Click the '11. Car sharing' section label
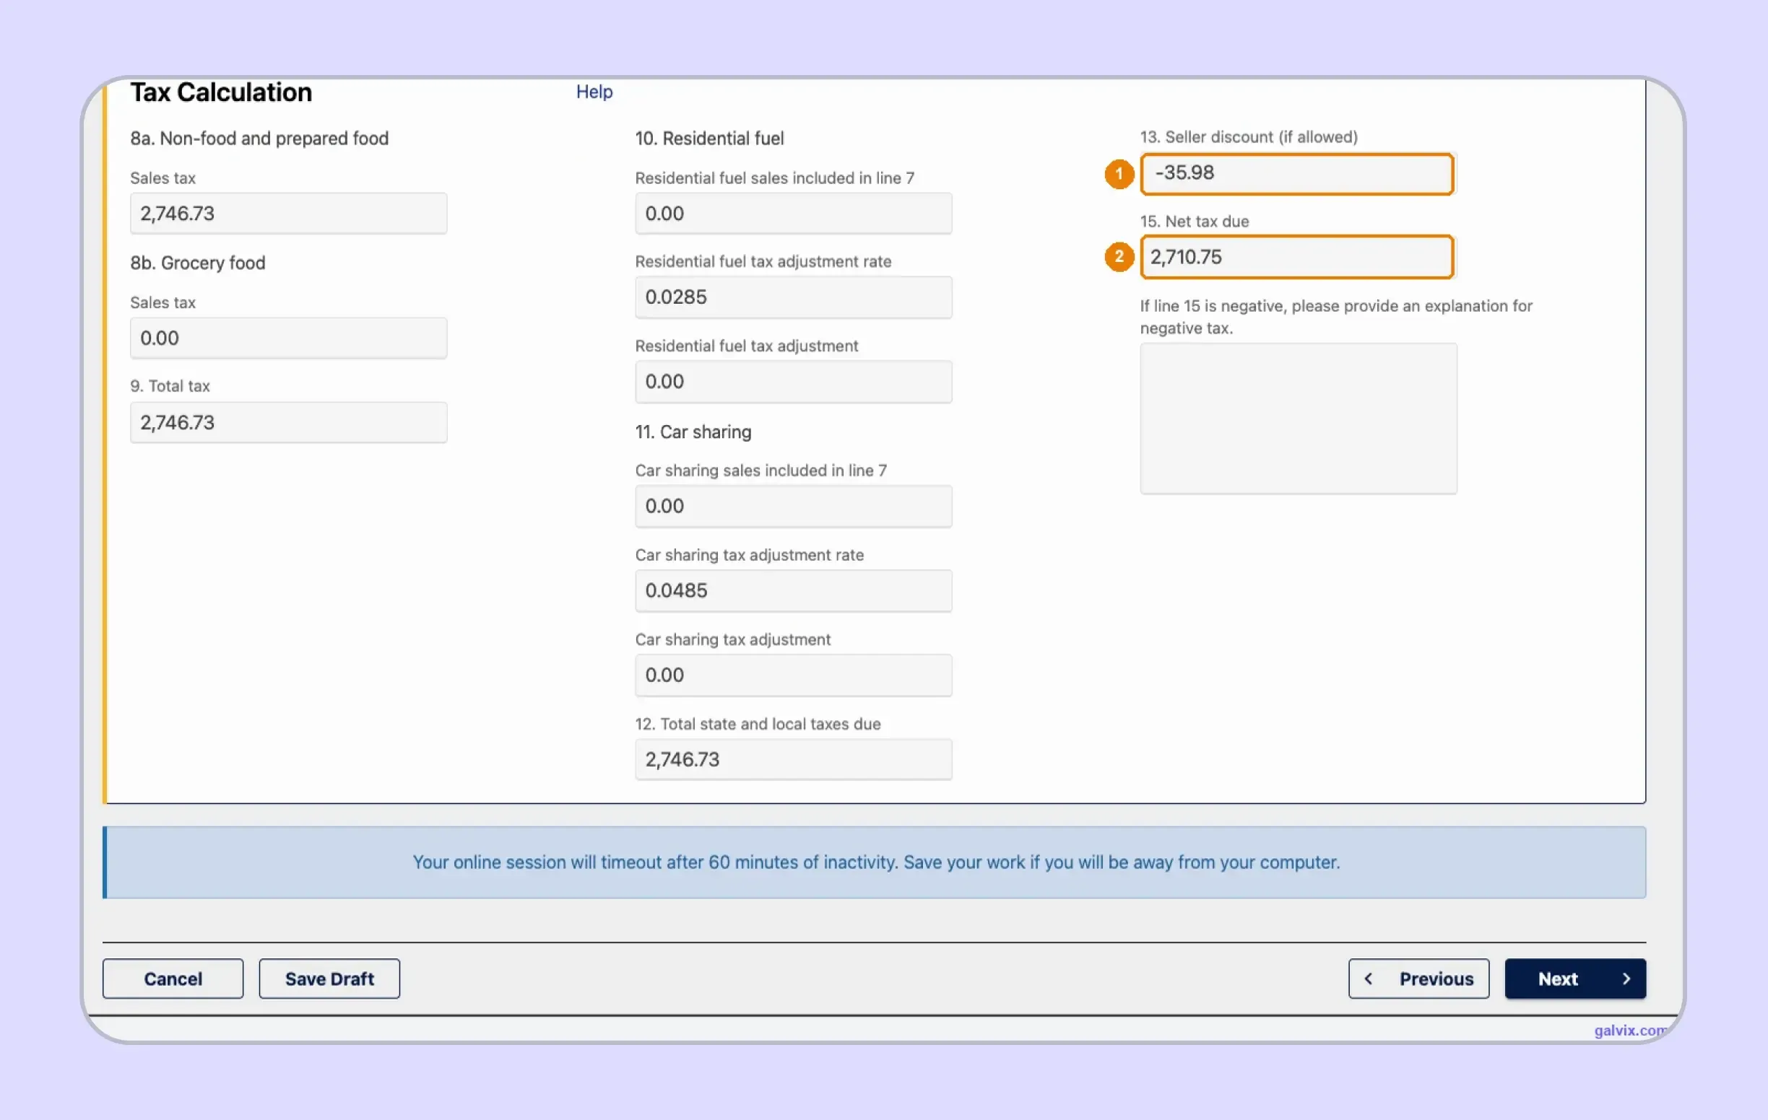Screen dimensions: 1768x1120 click(x=693, y=432)
